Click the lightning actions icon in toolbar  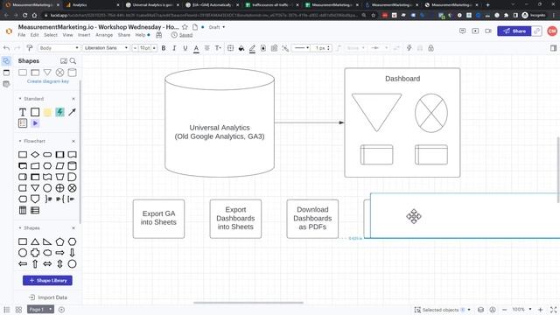(x=409, y=48)
